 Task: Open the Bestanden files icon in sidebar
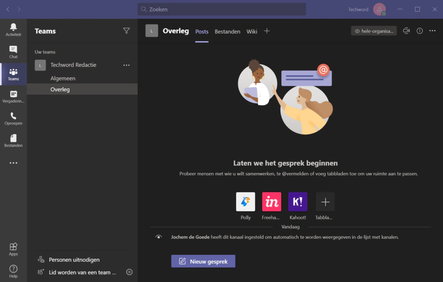pyautogui.click(x=13, y=141)
